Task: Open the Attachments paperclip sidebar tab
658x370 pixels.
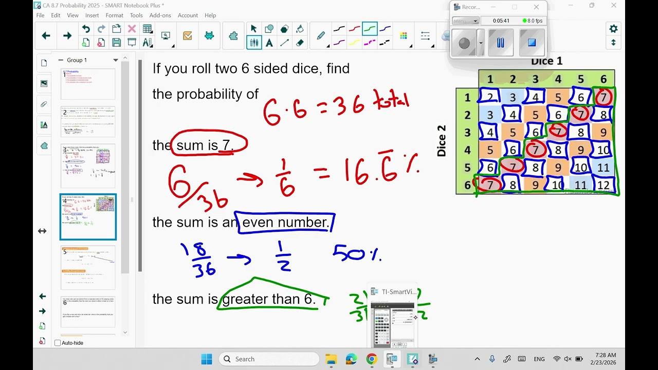Action: (44, 104)
